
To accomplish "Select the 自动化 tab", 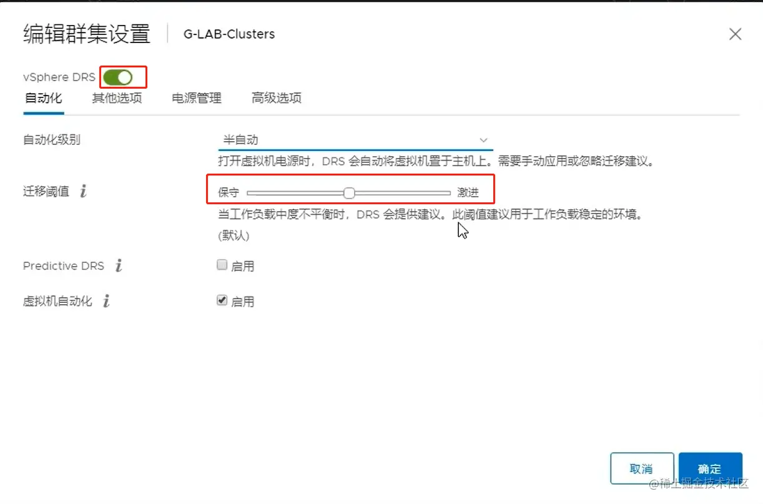I will point(43,98).
